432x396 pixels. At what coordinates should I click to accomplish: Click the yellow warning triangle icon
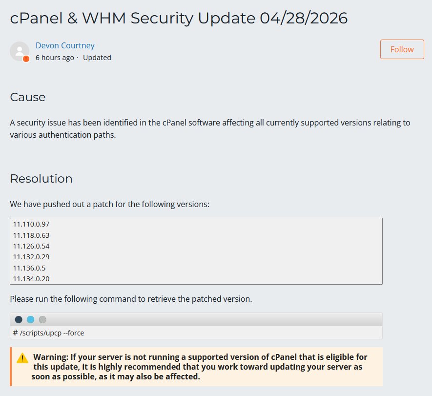[x=22, y=358]
